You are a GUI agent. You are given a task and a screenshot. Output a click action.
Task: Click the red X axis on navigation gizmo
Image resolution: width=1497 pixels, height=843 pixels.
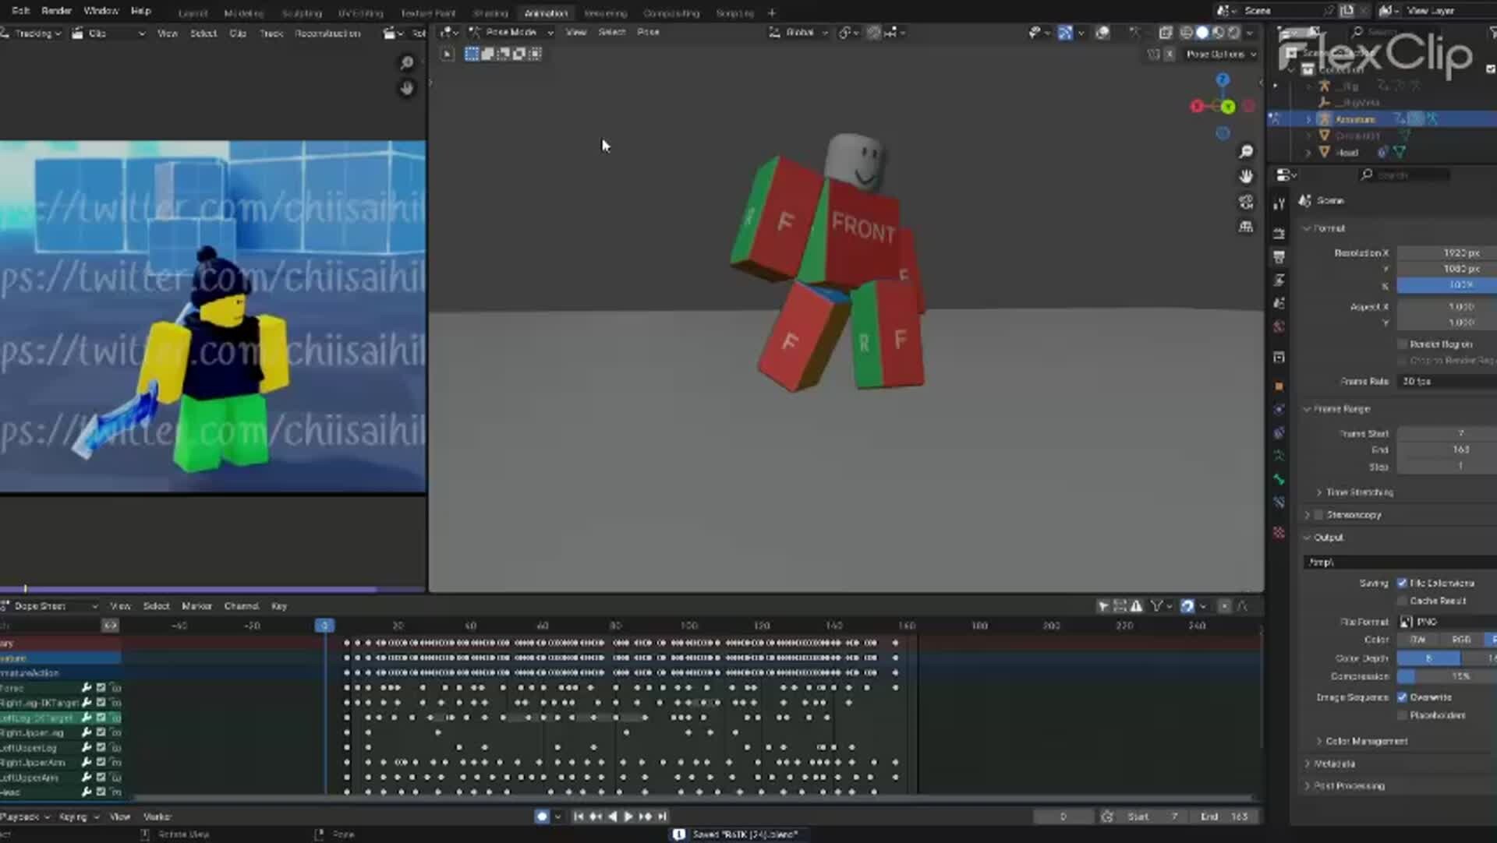pyautogui.click(x=1197, y=106)
